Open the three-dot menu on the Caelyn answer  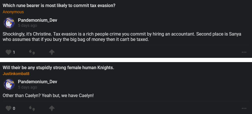click(244, 108)
